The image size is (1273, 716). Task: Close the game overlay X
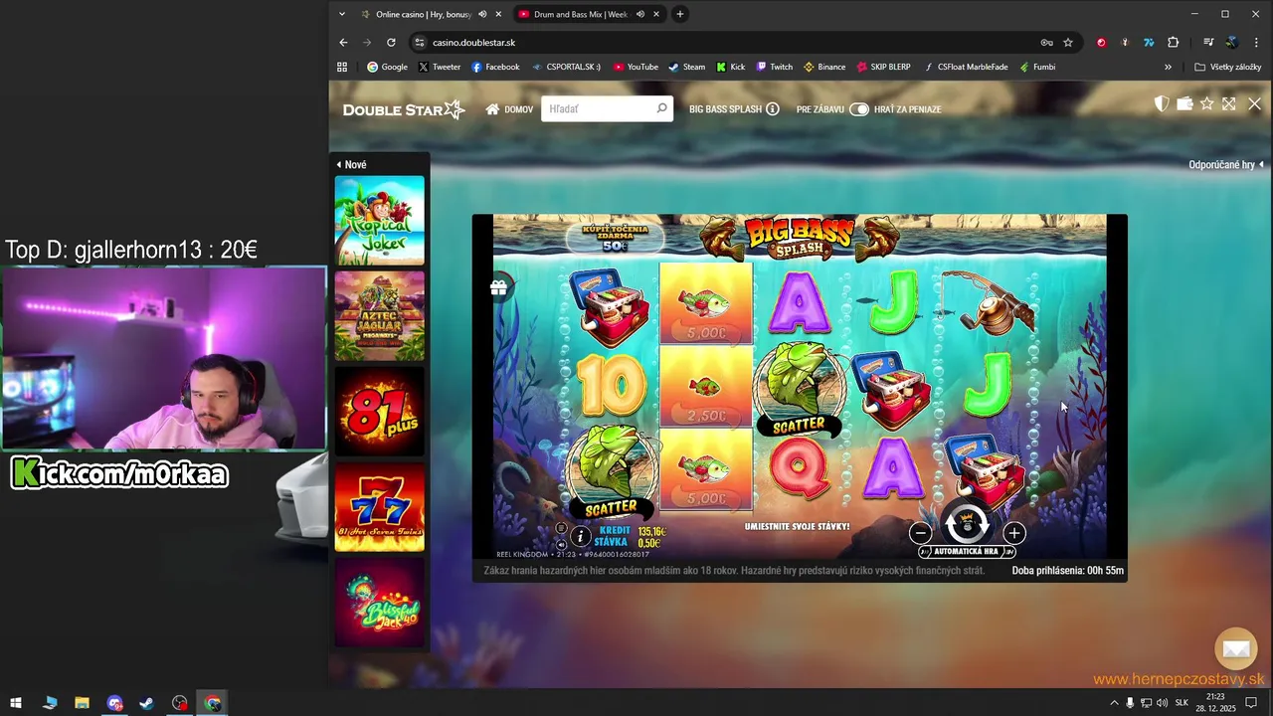pyautogui.click(x=1254, y=103)
